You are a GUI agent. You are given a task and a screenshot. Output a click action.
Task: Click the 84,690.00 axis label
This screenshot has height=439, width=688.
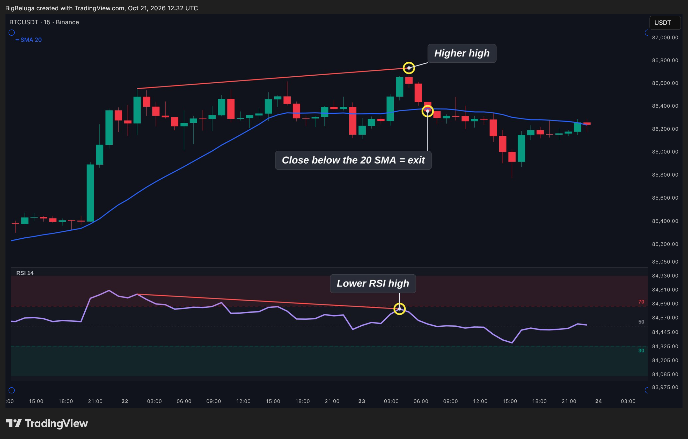click(665, 304)
